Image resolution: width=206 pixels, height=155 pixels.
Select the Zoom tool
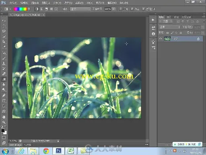(x=4, y=122)
